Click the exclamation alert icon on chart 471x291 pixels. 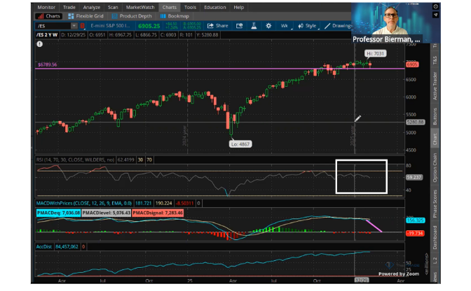pos(40,44)
